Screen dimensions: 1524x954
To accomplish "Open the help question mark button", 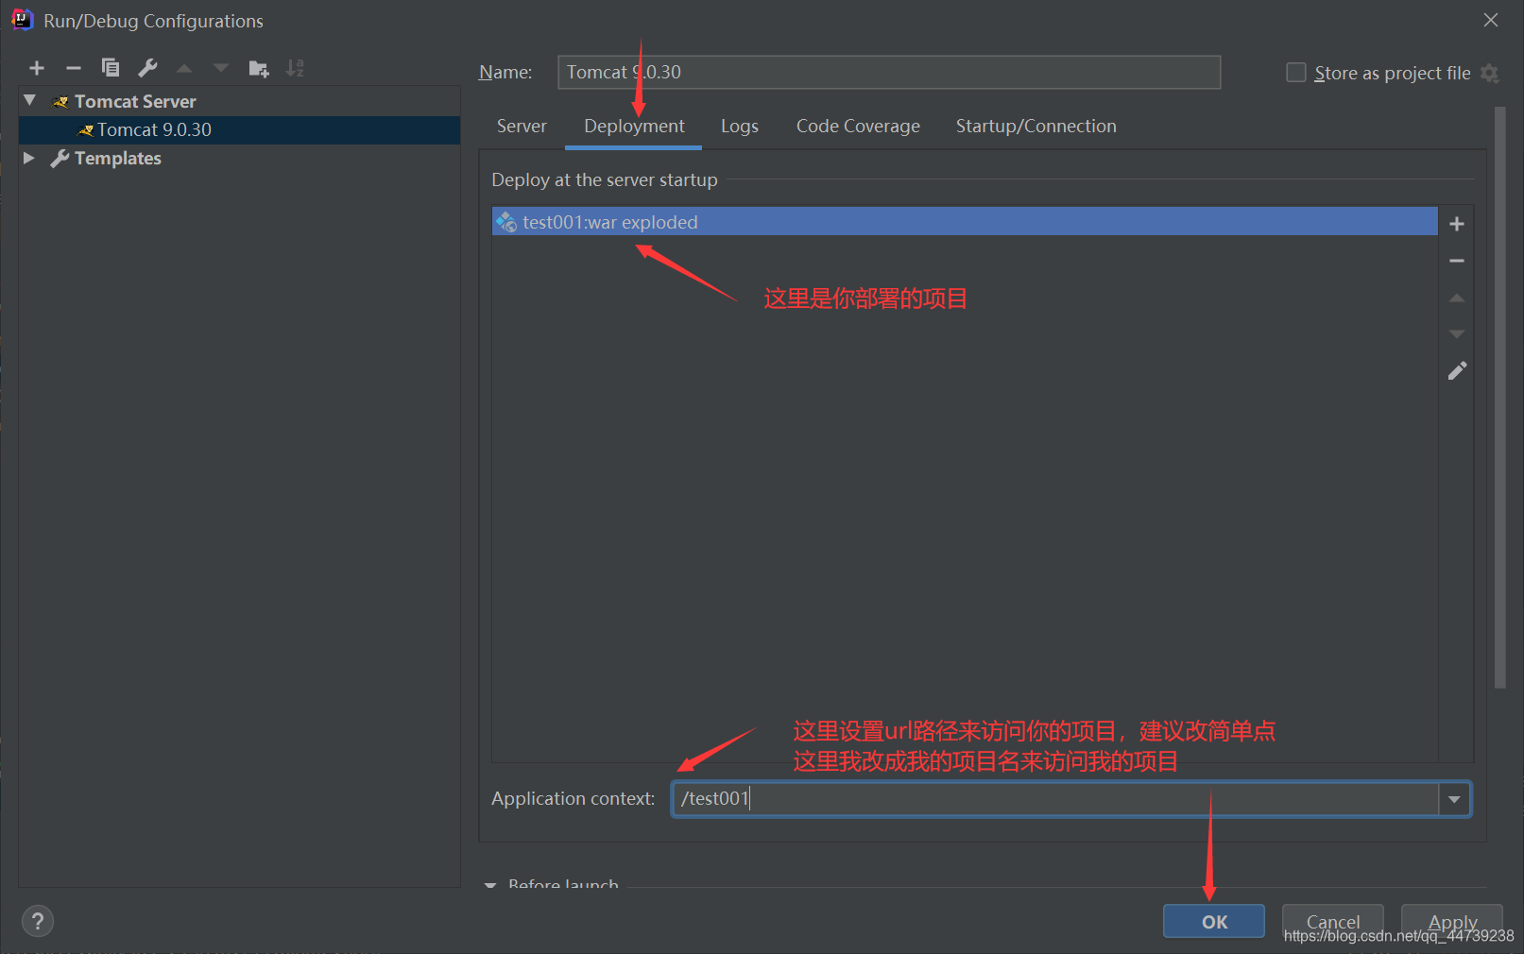I will coord(38,921).
